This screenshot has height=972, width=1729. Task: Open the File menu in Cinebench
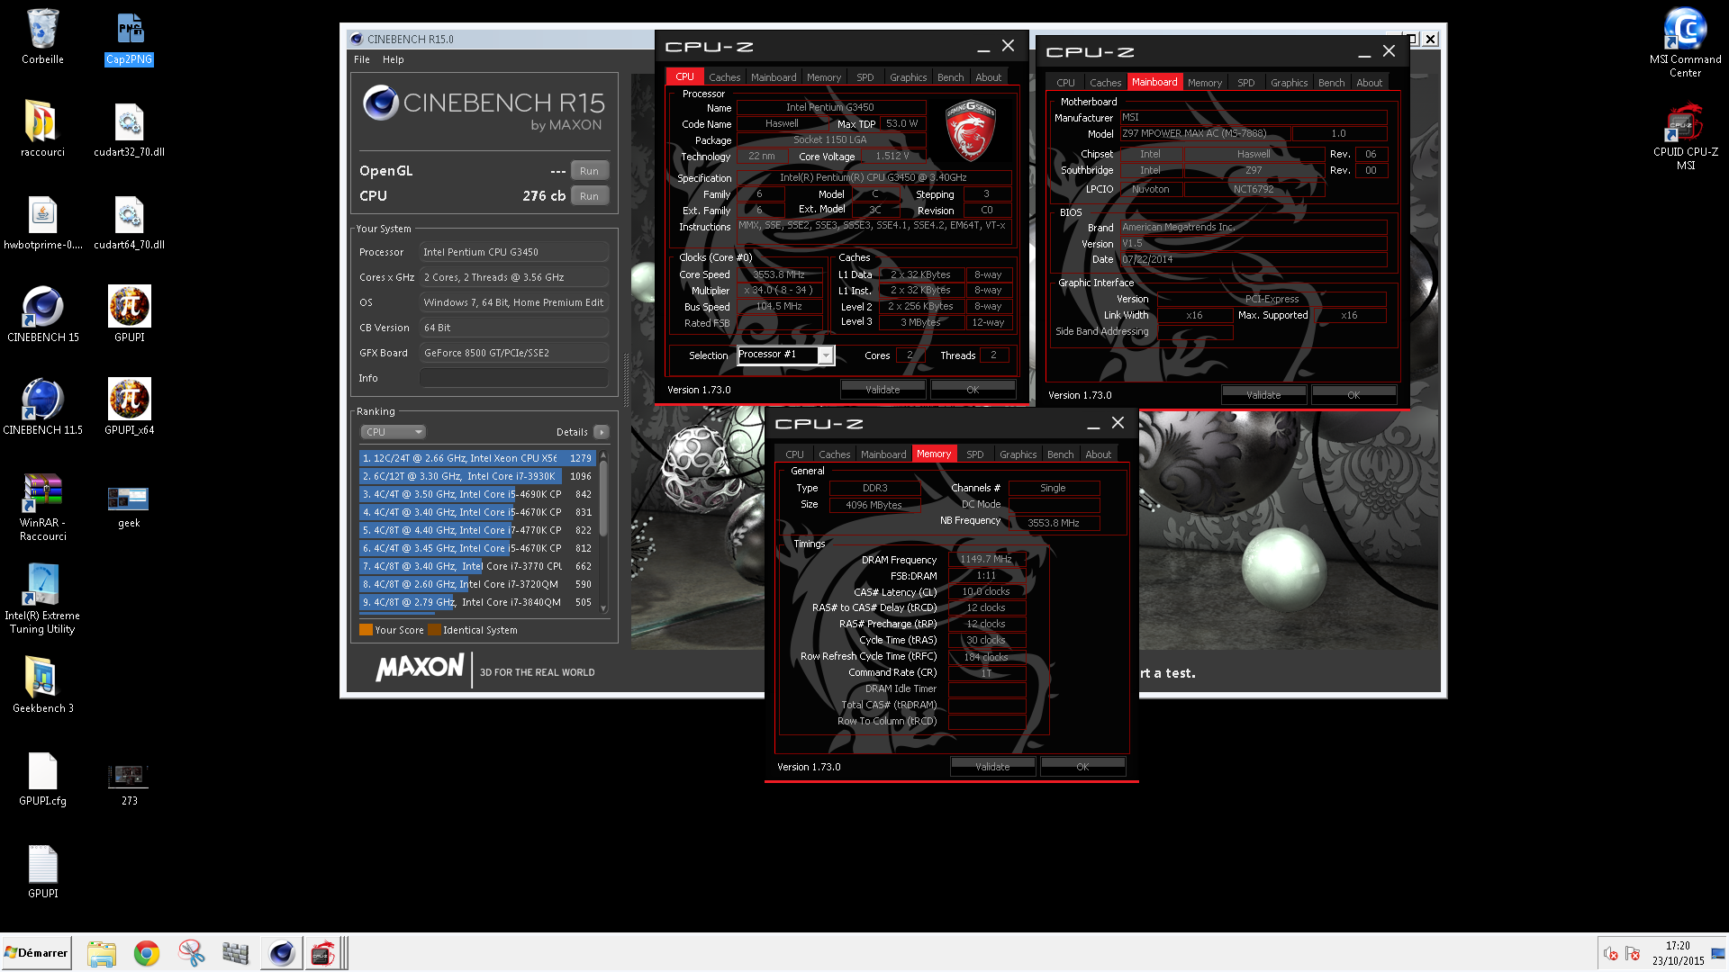(361, 59)
